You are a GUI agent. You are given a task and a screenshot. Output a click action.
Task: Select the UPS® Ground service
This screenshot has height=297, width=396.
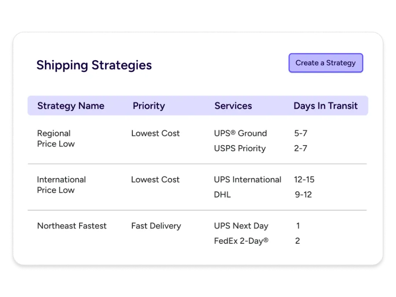240,133
